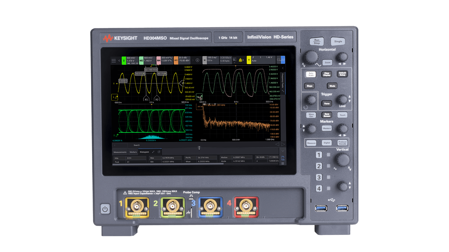Open the yellow T trigger badge
449x252 pixels.
(x=261, y=60)
